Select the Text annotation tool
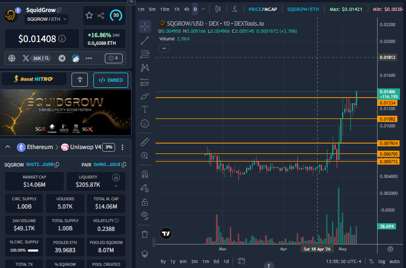This screenshot has width=406, height=268. (145, 110)
